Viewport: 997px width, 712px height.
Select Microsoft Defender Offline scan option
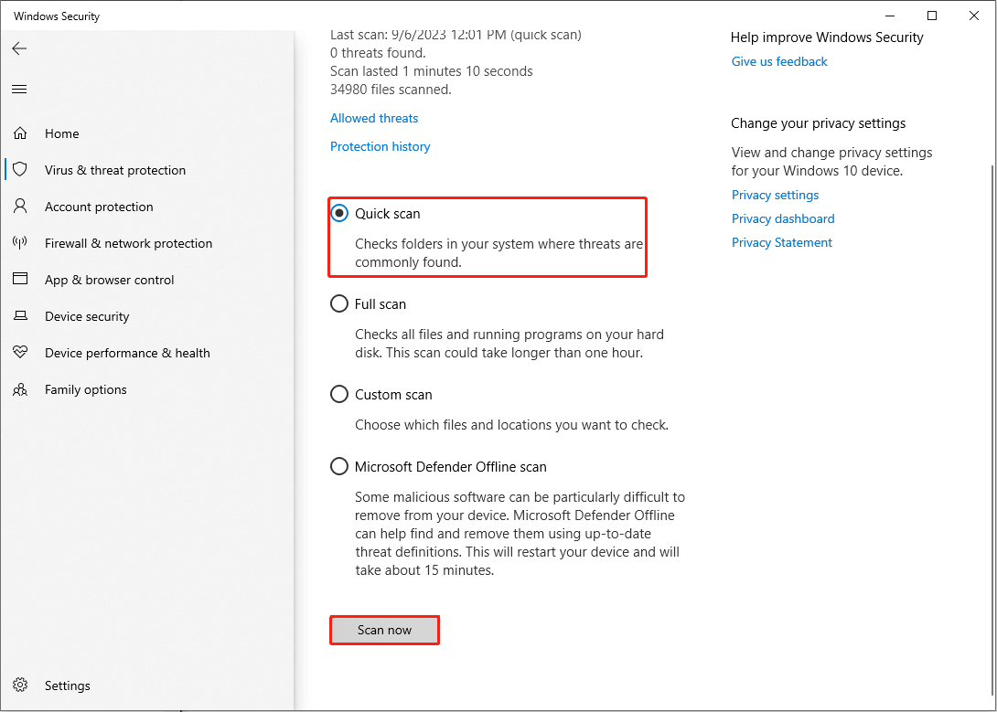[339, 466]
